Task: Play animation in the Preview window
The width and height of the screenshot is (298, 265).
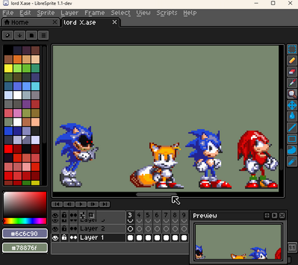Action: 274,215
